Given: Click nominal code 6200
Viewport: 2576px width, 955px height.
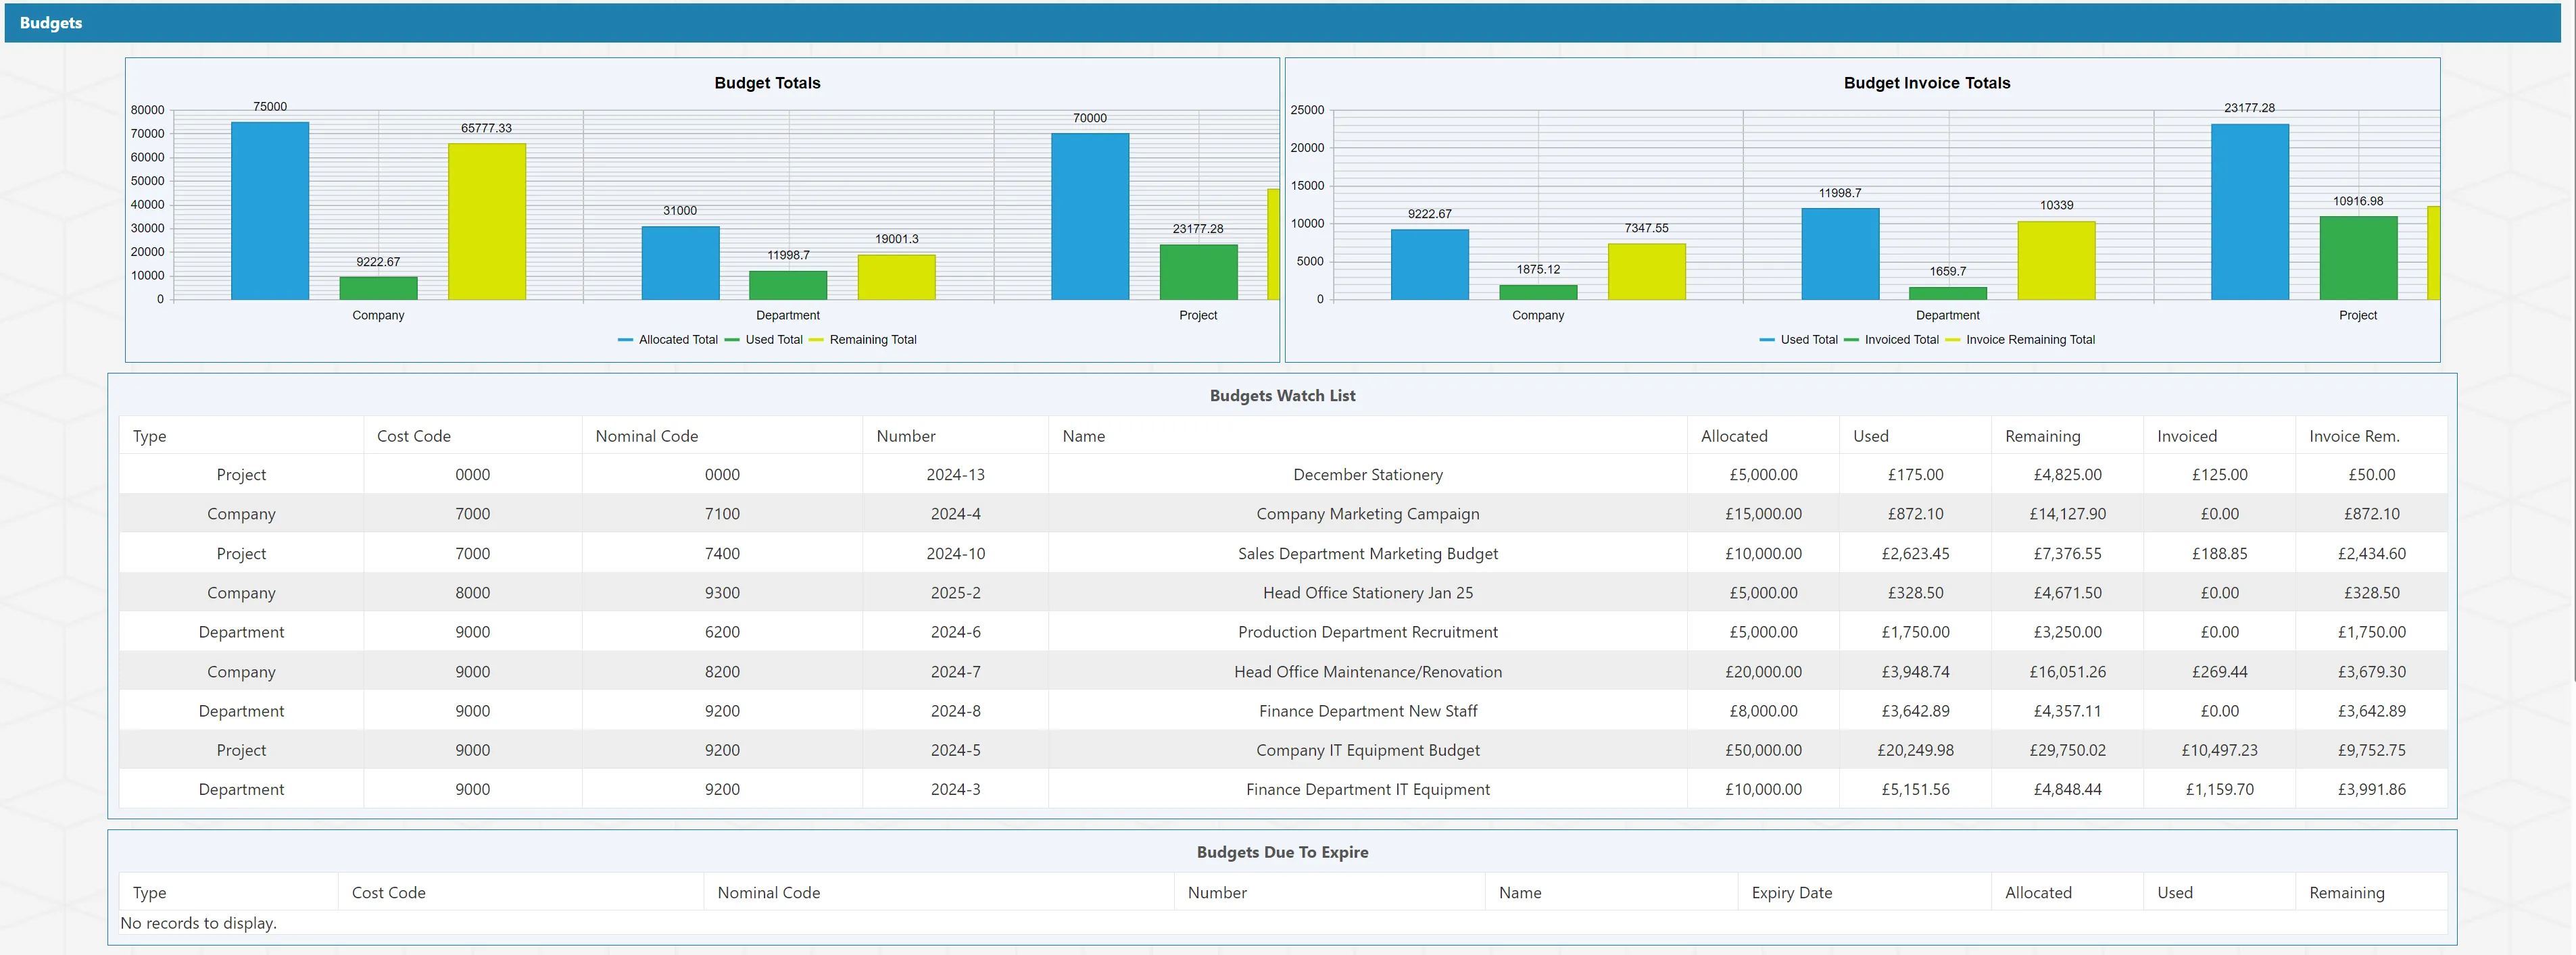Looking at the screenshot, I should pos(722,632).
